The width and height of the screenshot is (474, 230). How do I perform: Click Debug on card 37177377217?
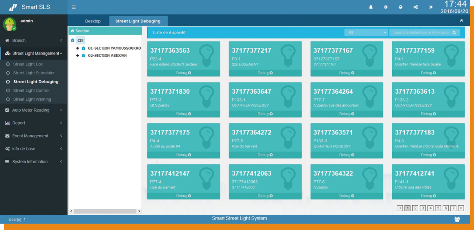pos(265,73)
